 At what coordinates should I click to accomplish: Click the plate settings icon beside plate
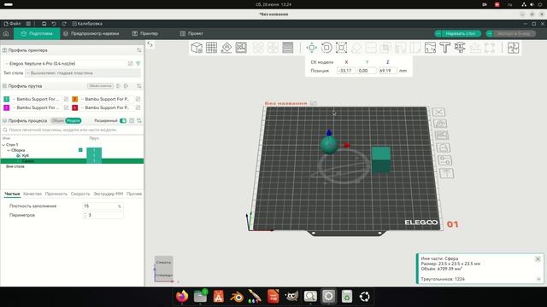[x=444, y=160]
